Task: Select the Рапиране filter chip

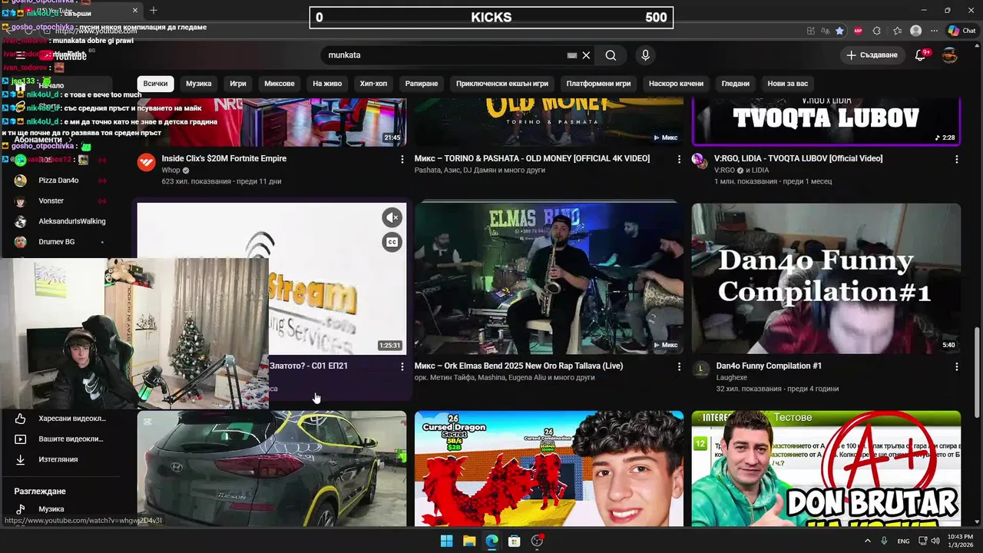Action: pos(422,84)
